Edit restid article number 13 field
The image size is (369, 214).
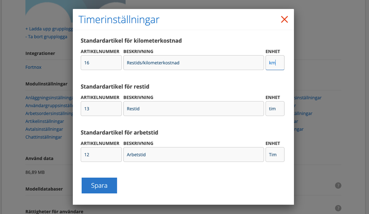point(101,108)
